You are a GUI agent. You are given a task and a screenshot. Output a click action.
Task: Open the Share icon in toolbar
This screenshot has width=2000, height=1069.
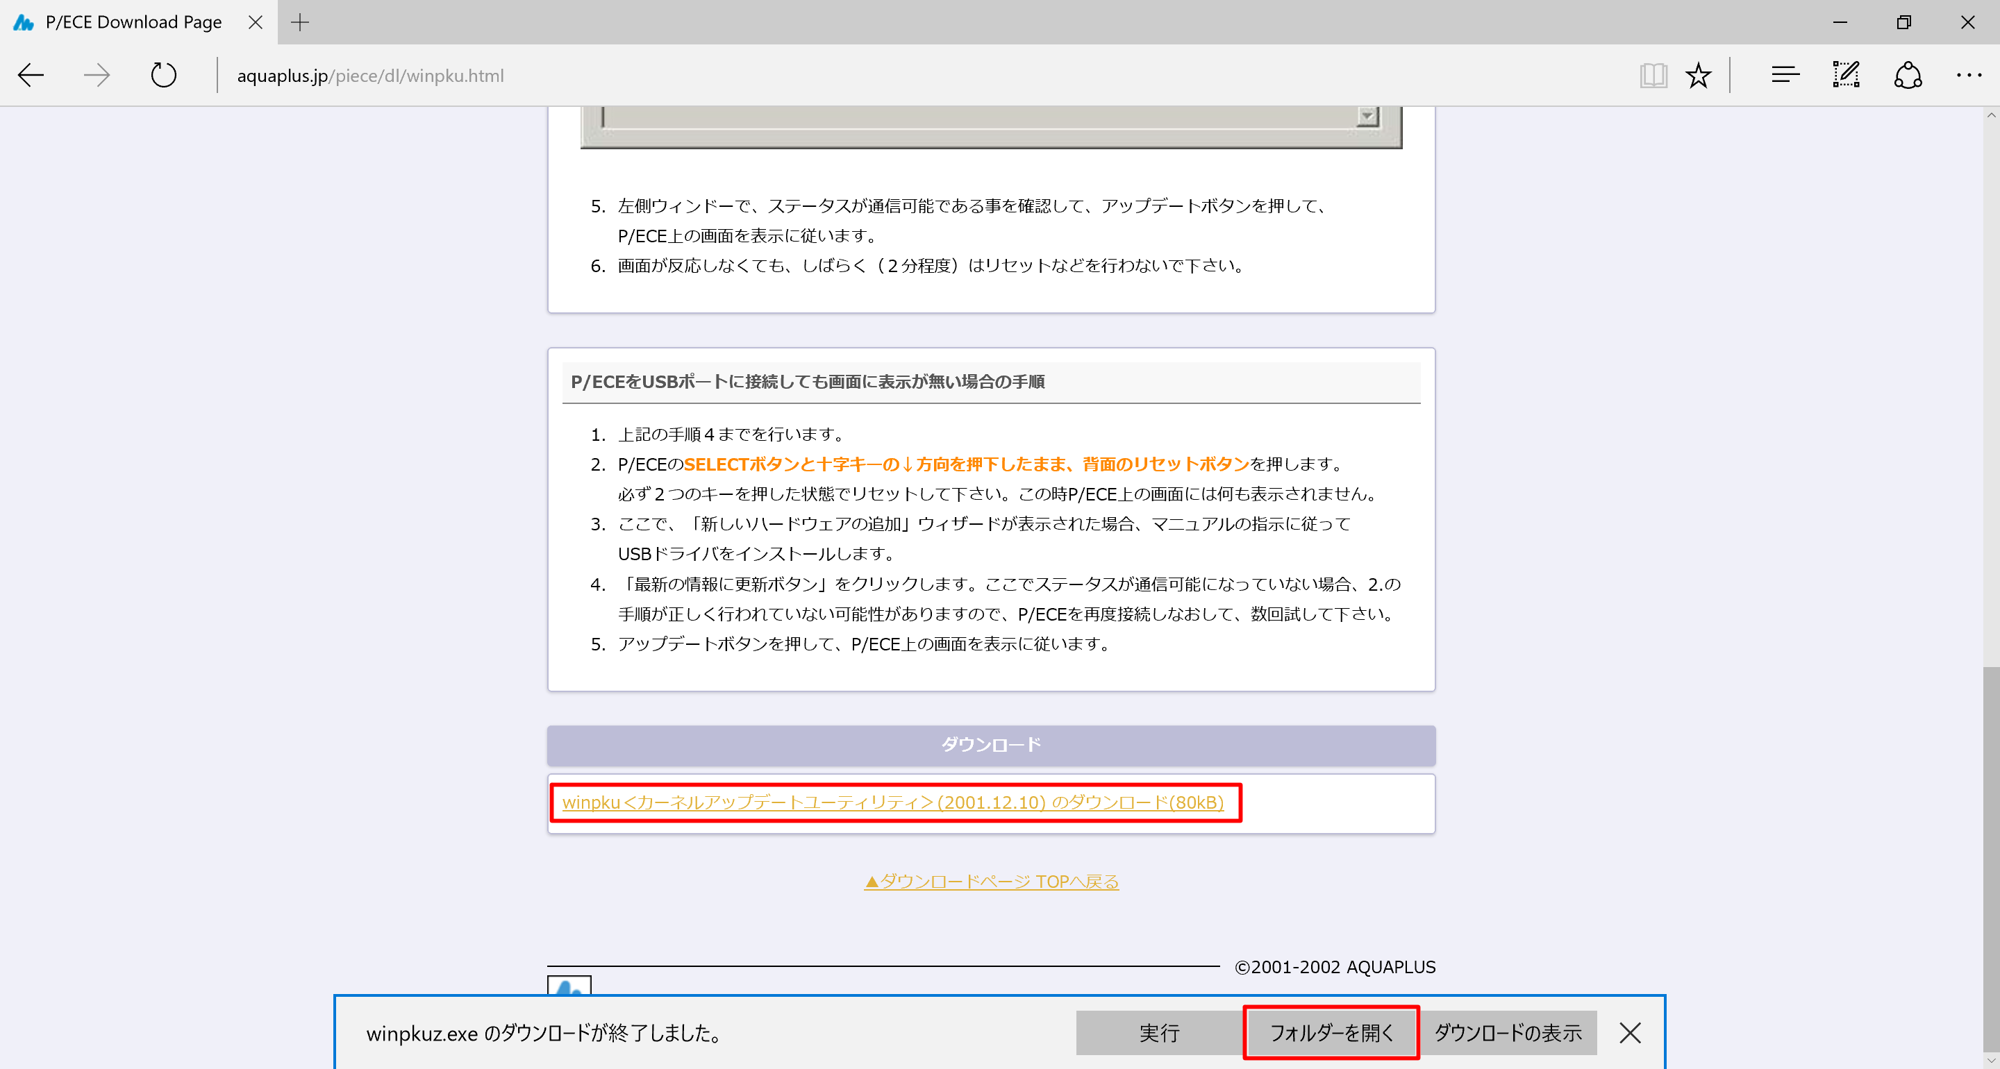point(1908,75)
